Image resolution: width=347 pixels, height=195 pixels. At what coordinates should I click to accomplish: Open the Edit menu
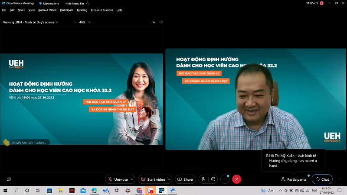(x=12, y=10)
